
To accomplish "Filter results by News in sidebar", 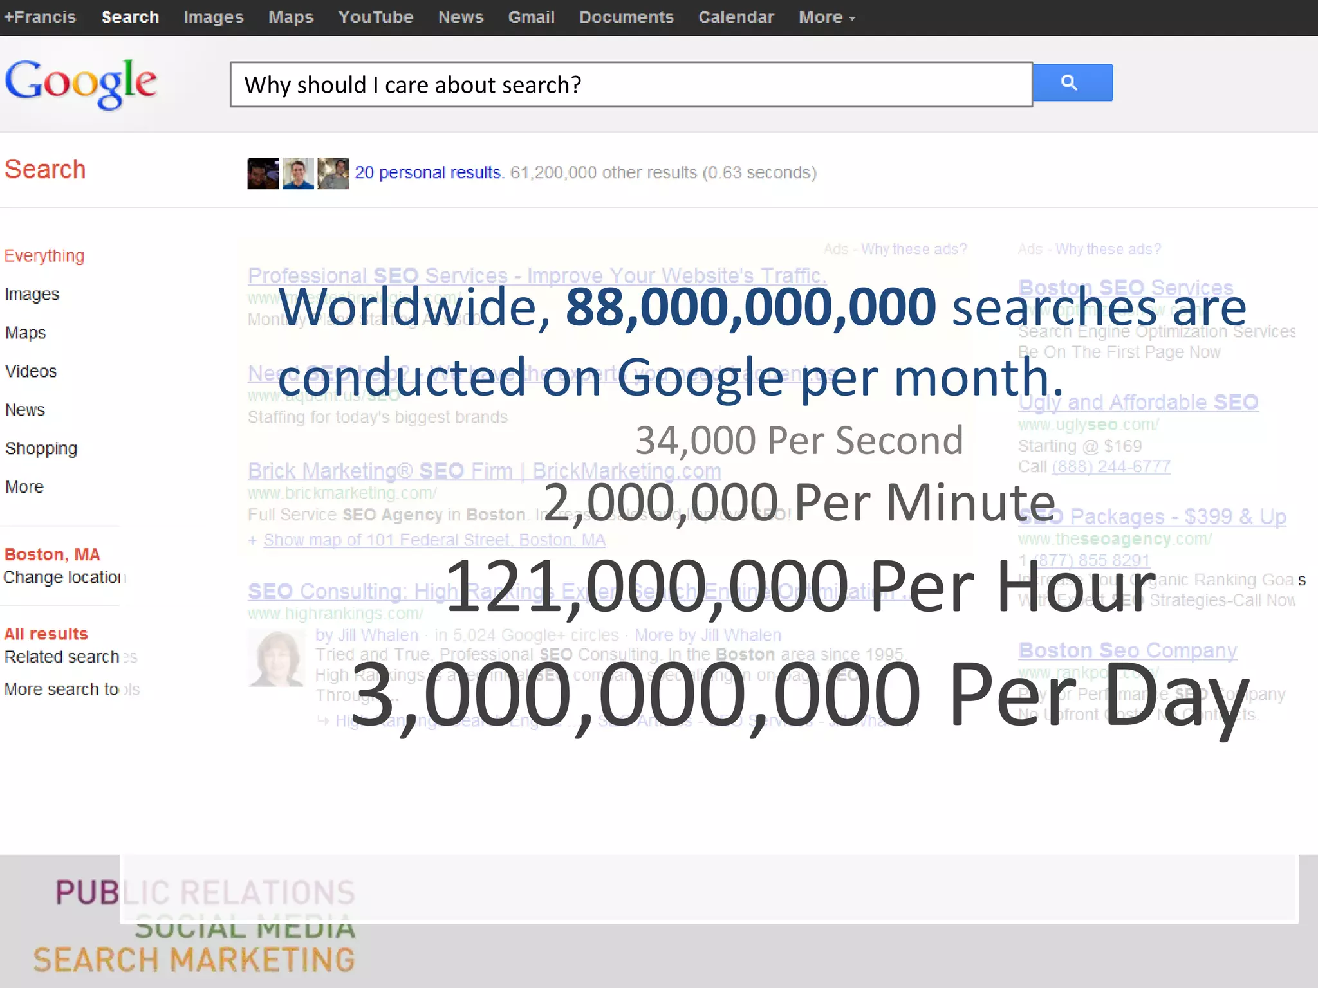I will [25, 410].
